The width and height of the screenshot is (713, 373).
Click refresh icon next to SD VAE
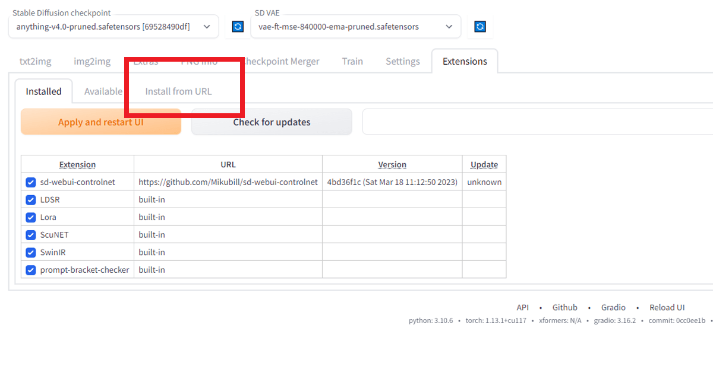pyautogui.click(x=481, y=27)
